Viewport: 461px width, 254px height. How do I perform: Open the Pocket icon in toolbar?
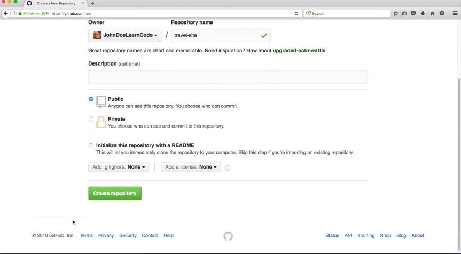[x=413, y=13]
